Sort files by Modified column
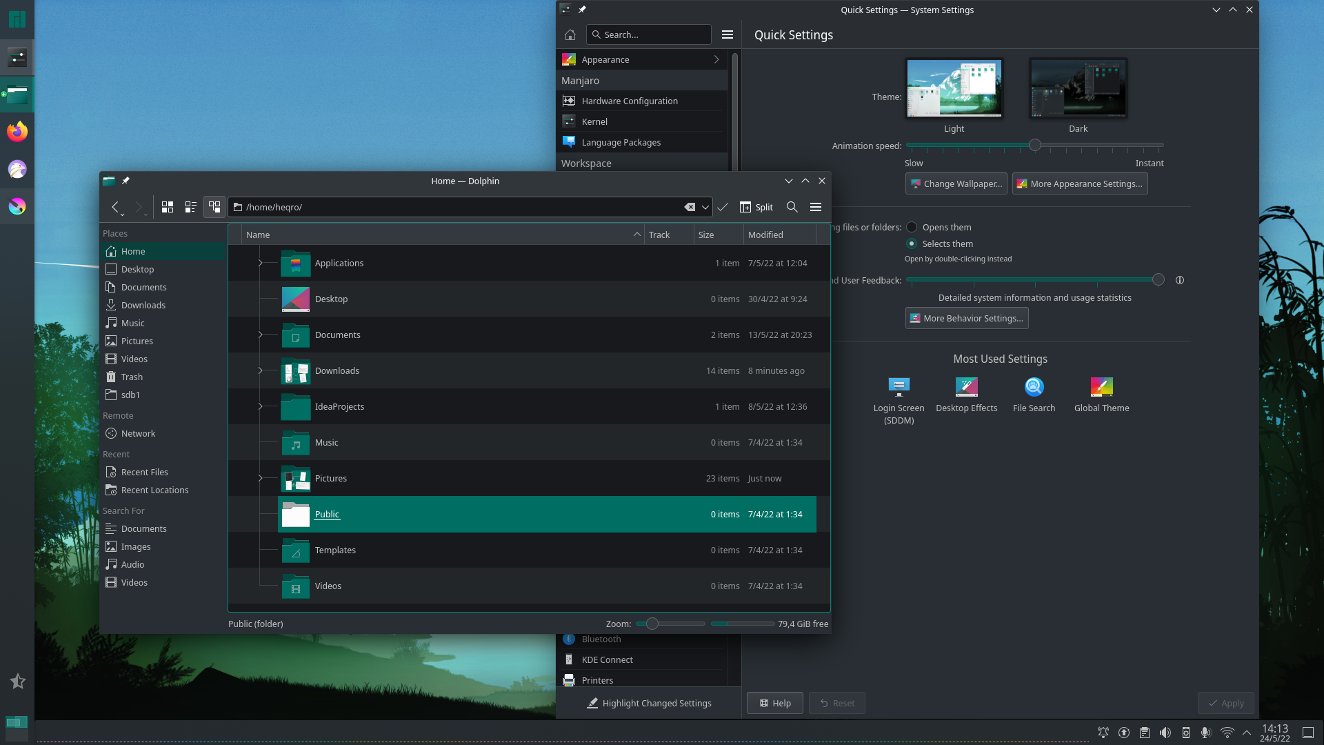 click(780, 235)
